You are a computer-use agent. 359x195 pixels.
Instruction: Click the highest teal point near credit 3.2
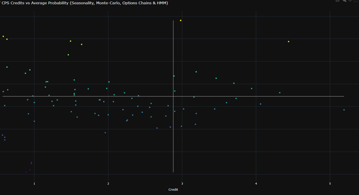[196, 72]
